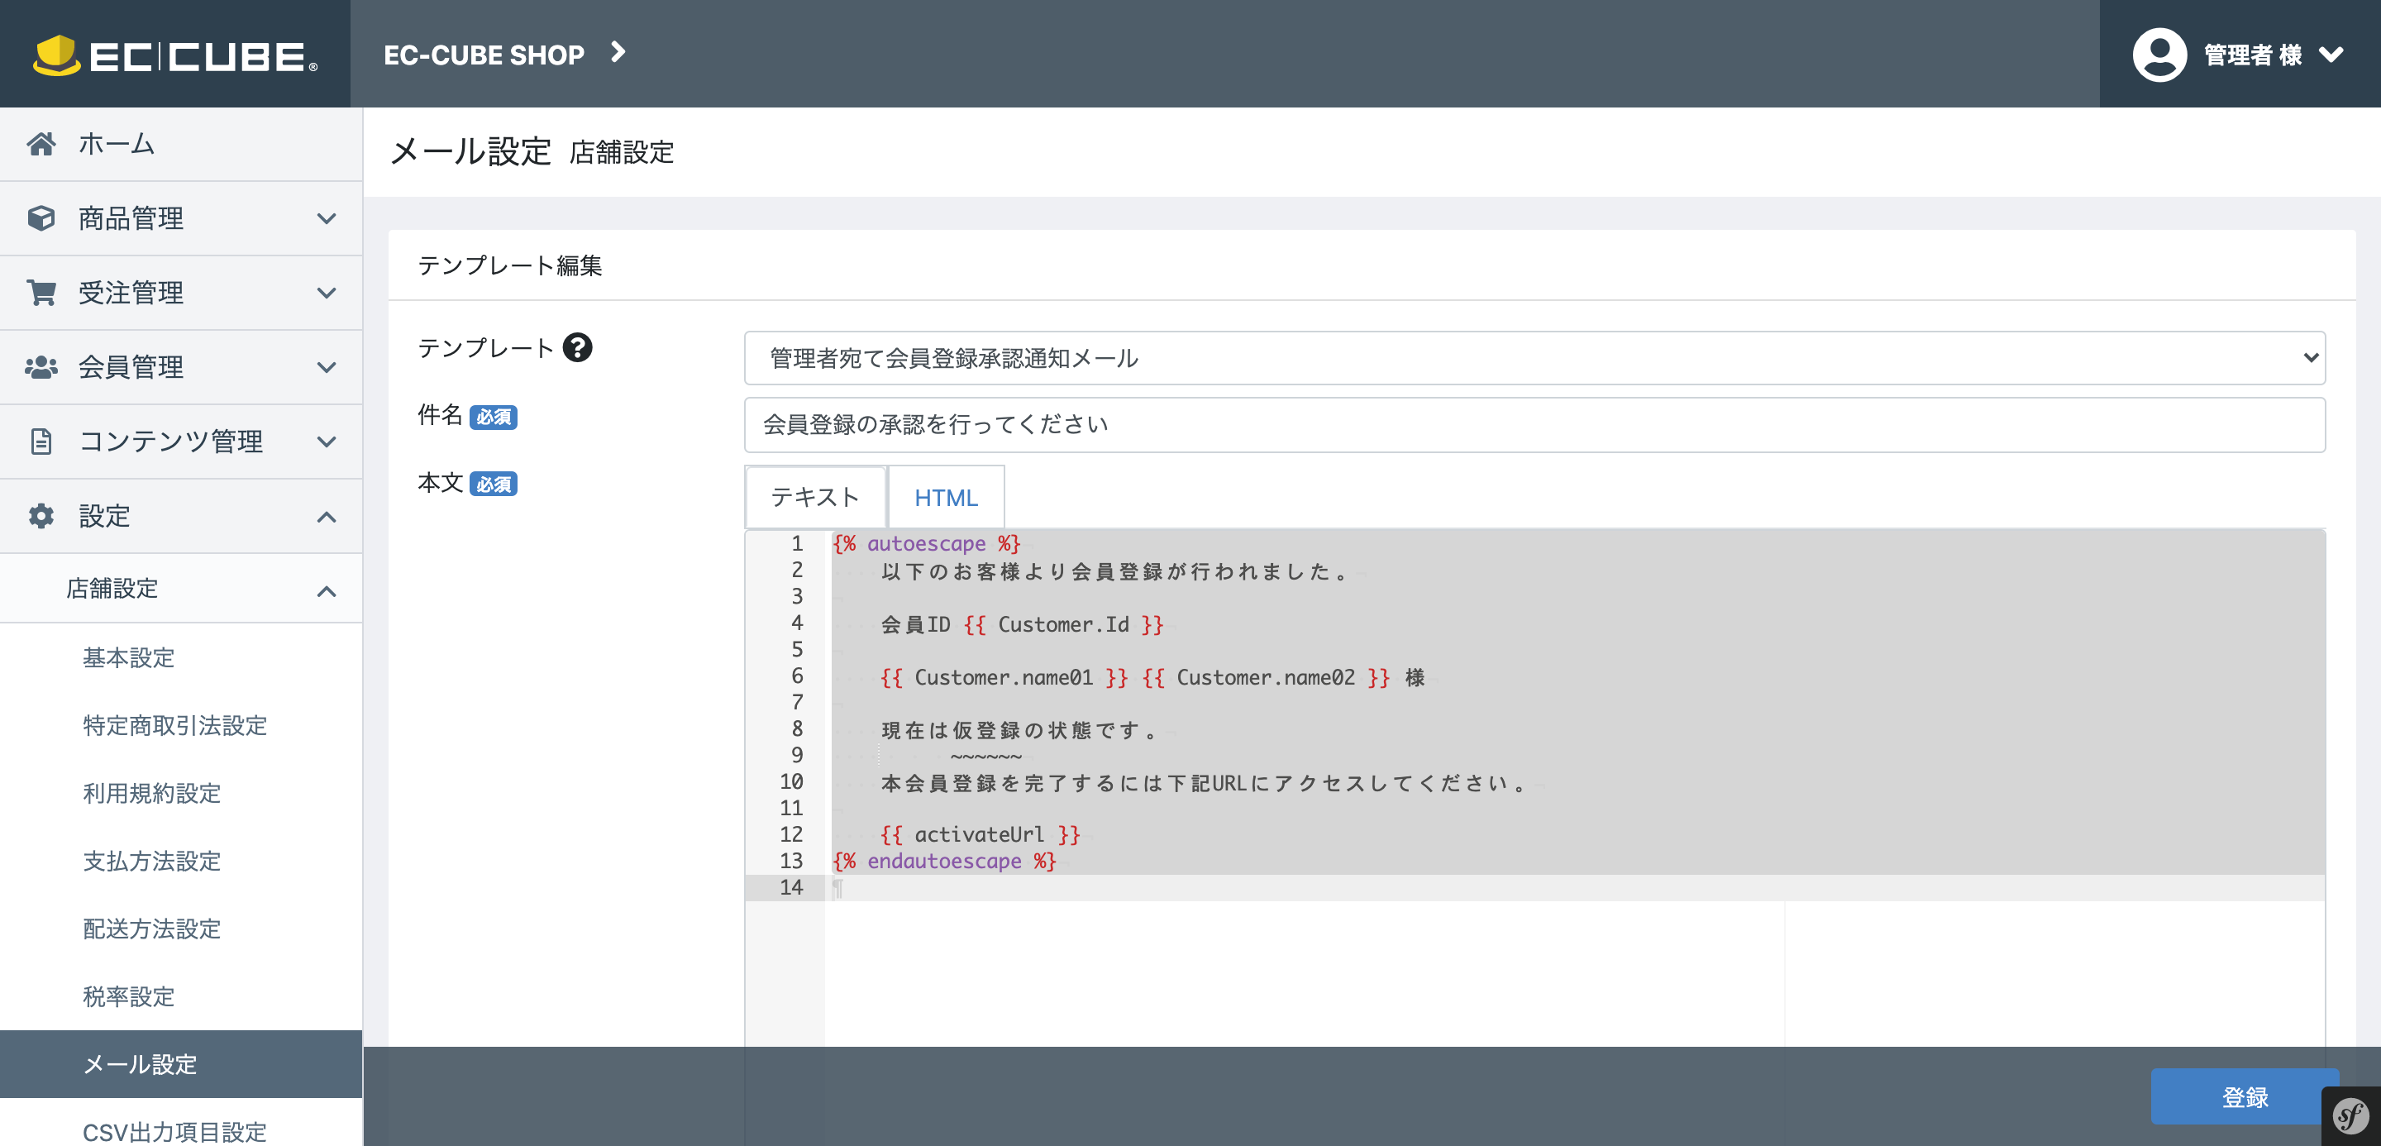Click the template help question mark icon
2381x1146 pixels.
click(x=578, y=348)
